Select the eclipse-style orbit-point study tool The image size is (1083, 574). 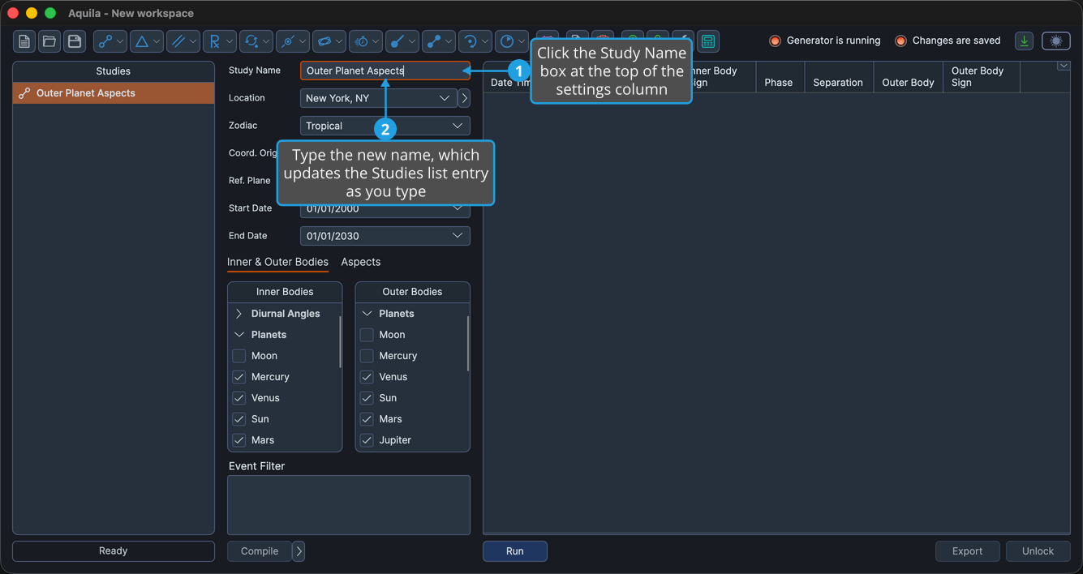[293, 41]
